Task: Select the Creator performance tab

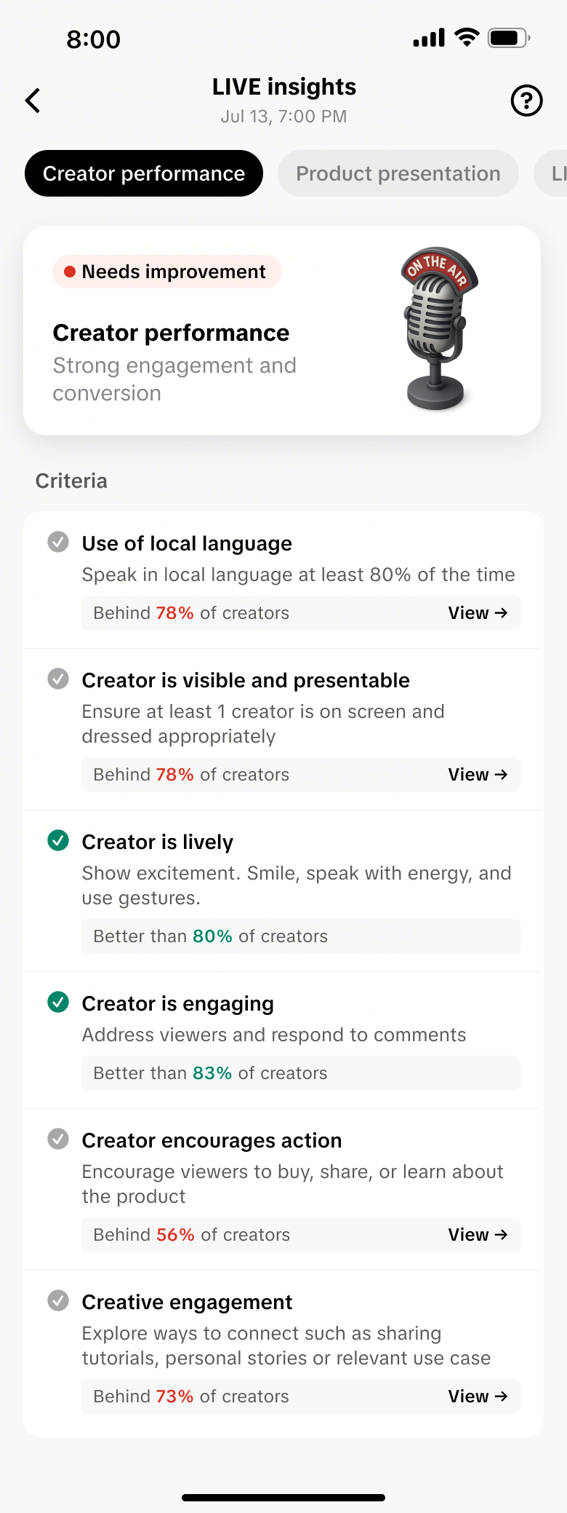Action: point(144,173)
